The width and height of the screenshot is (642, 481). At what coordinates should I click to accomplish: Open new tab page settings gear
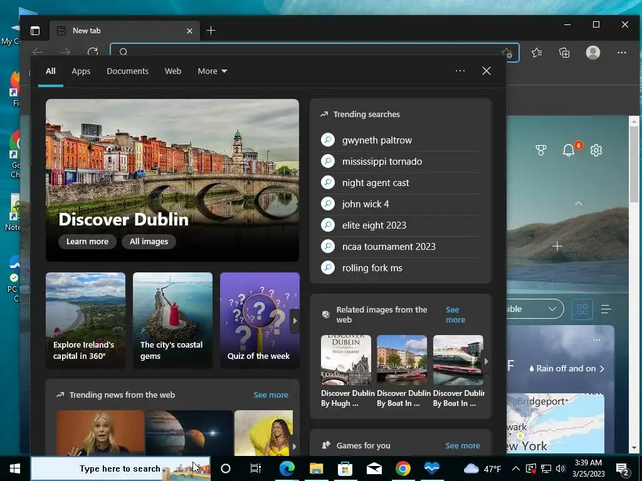point(596,150)
